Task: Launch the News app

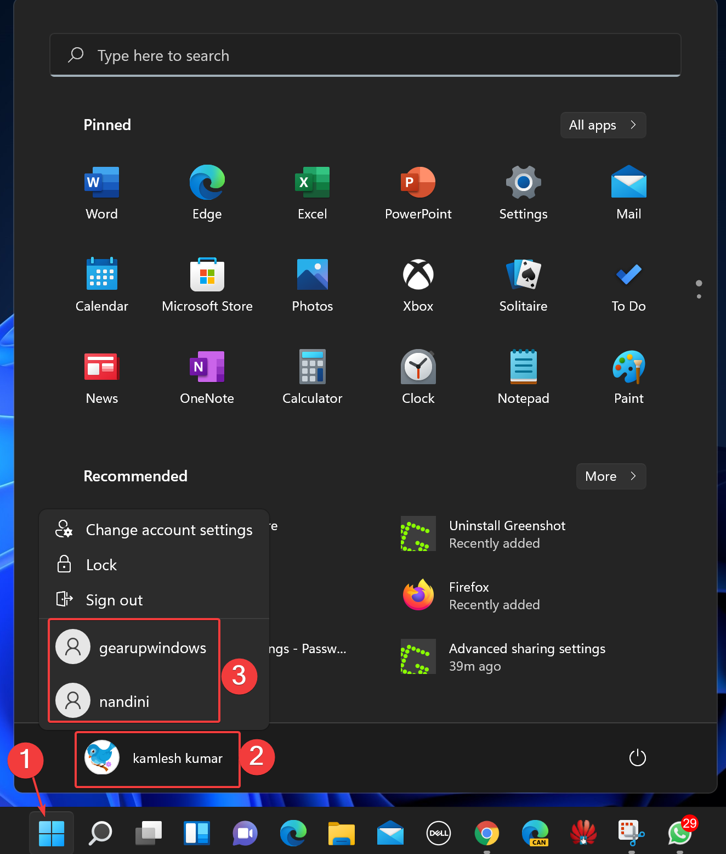Action: pyautogui.click(x=102, y=378)
